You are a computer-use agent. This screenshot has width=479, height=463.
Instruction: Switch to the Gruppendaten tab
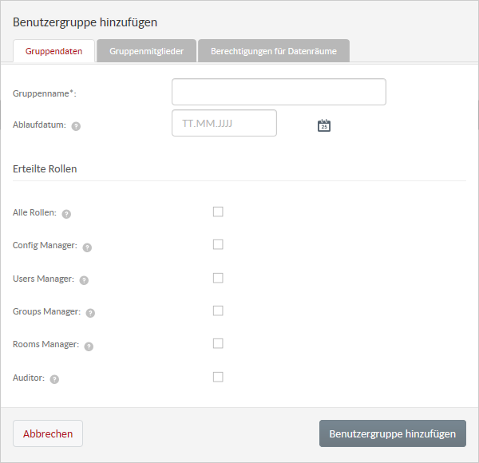point(53,51)
